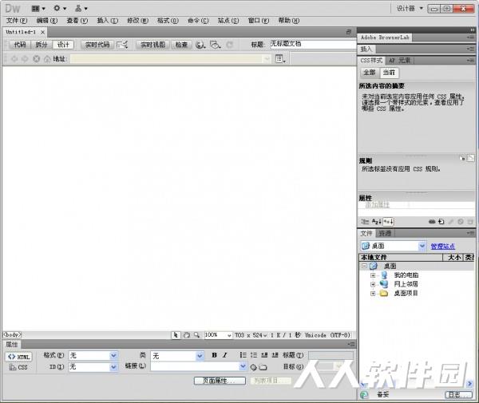Viewport: 479px width, 403px height.
Task: Show All CSS rules mode
Action: click(370, 73)
